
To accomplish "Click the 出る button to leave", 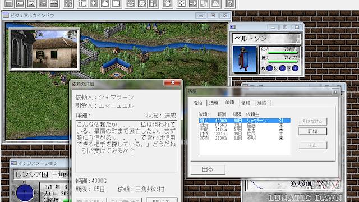I will pyautogui.click(x=208, y=169).
